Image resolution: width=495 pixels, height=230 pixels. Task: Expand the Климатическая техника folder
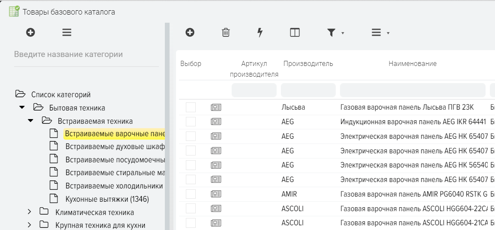(x=30, y=212)
